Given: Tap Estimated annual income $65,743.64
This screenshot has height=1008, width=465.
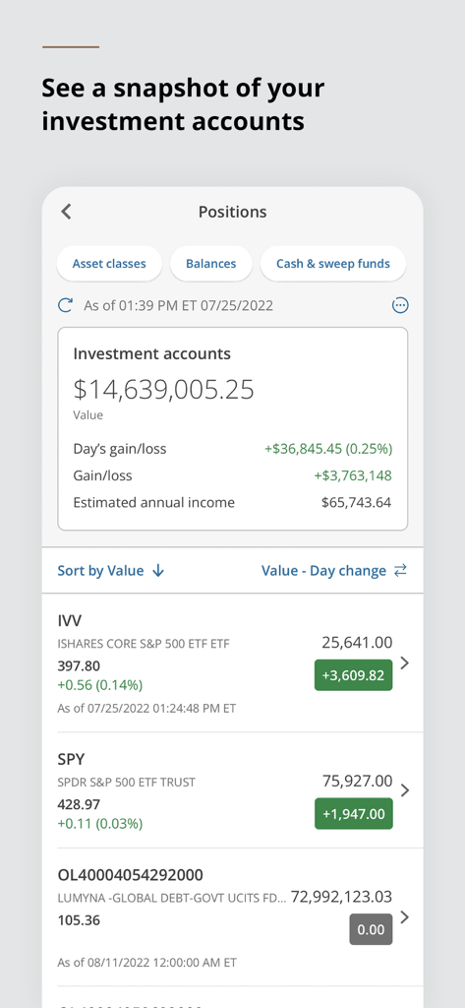Looking at the screenshot, I should (357, 503).
